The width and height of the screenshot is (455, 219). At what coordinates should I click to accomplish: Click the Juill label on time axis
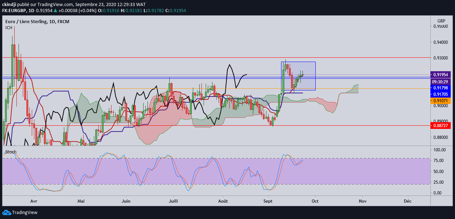click(174, 201)
